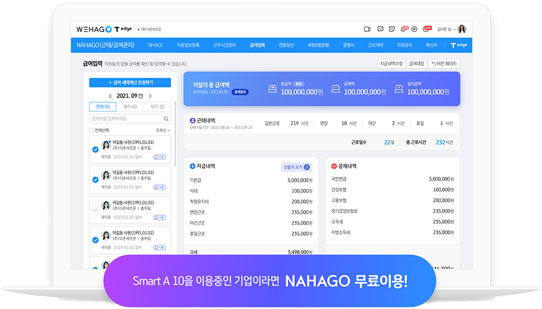
Task: Click the red minus icon beside 공제내역
Action: pos(334,166)
